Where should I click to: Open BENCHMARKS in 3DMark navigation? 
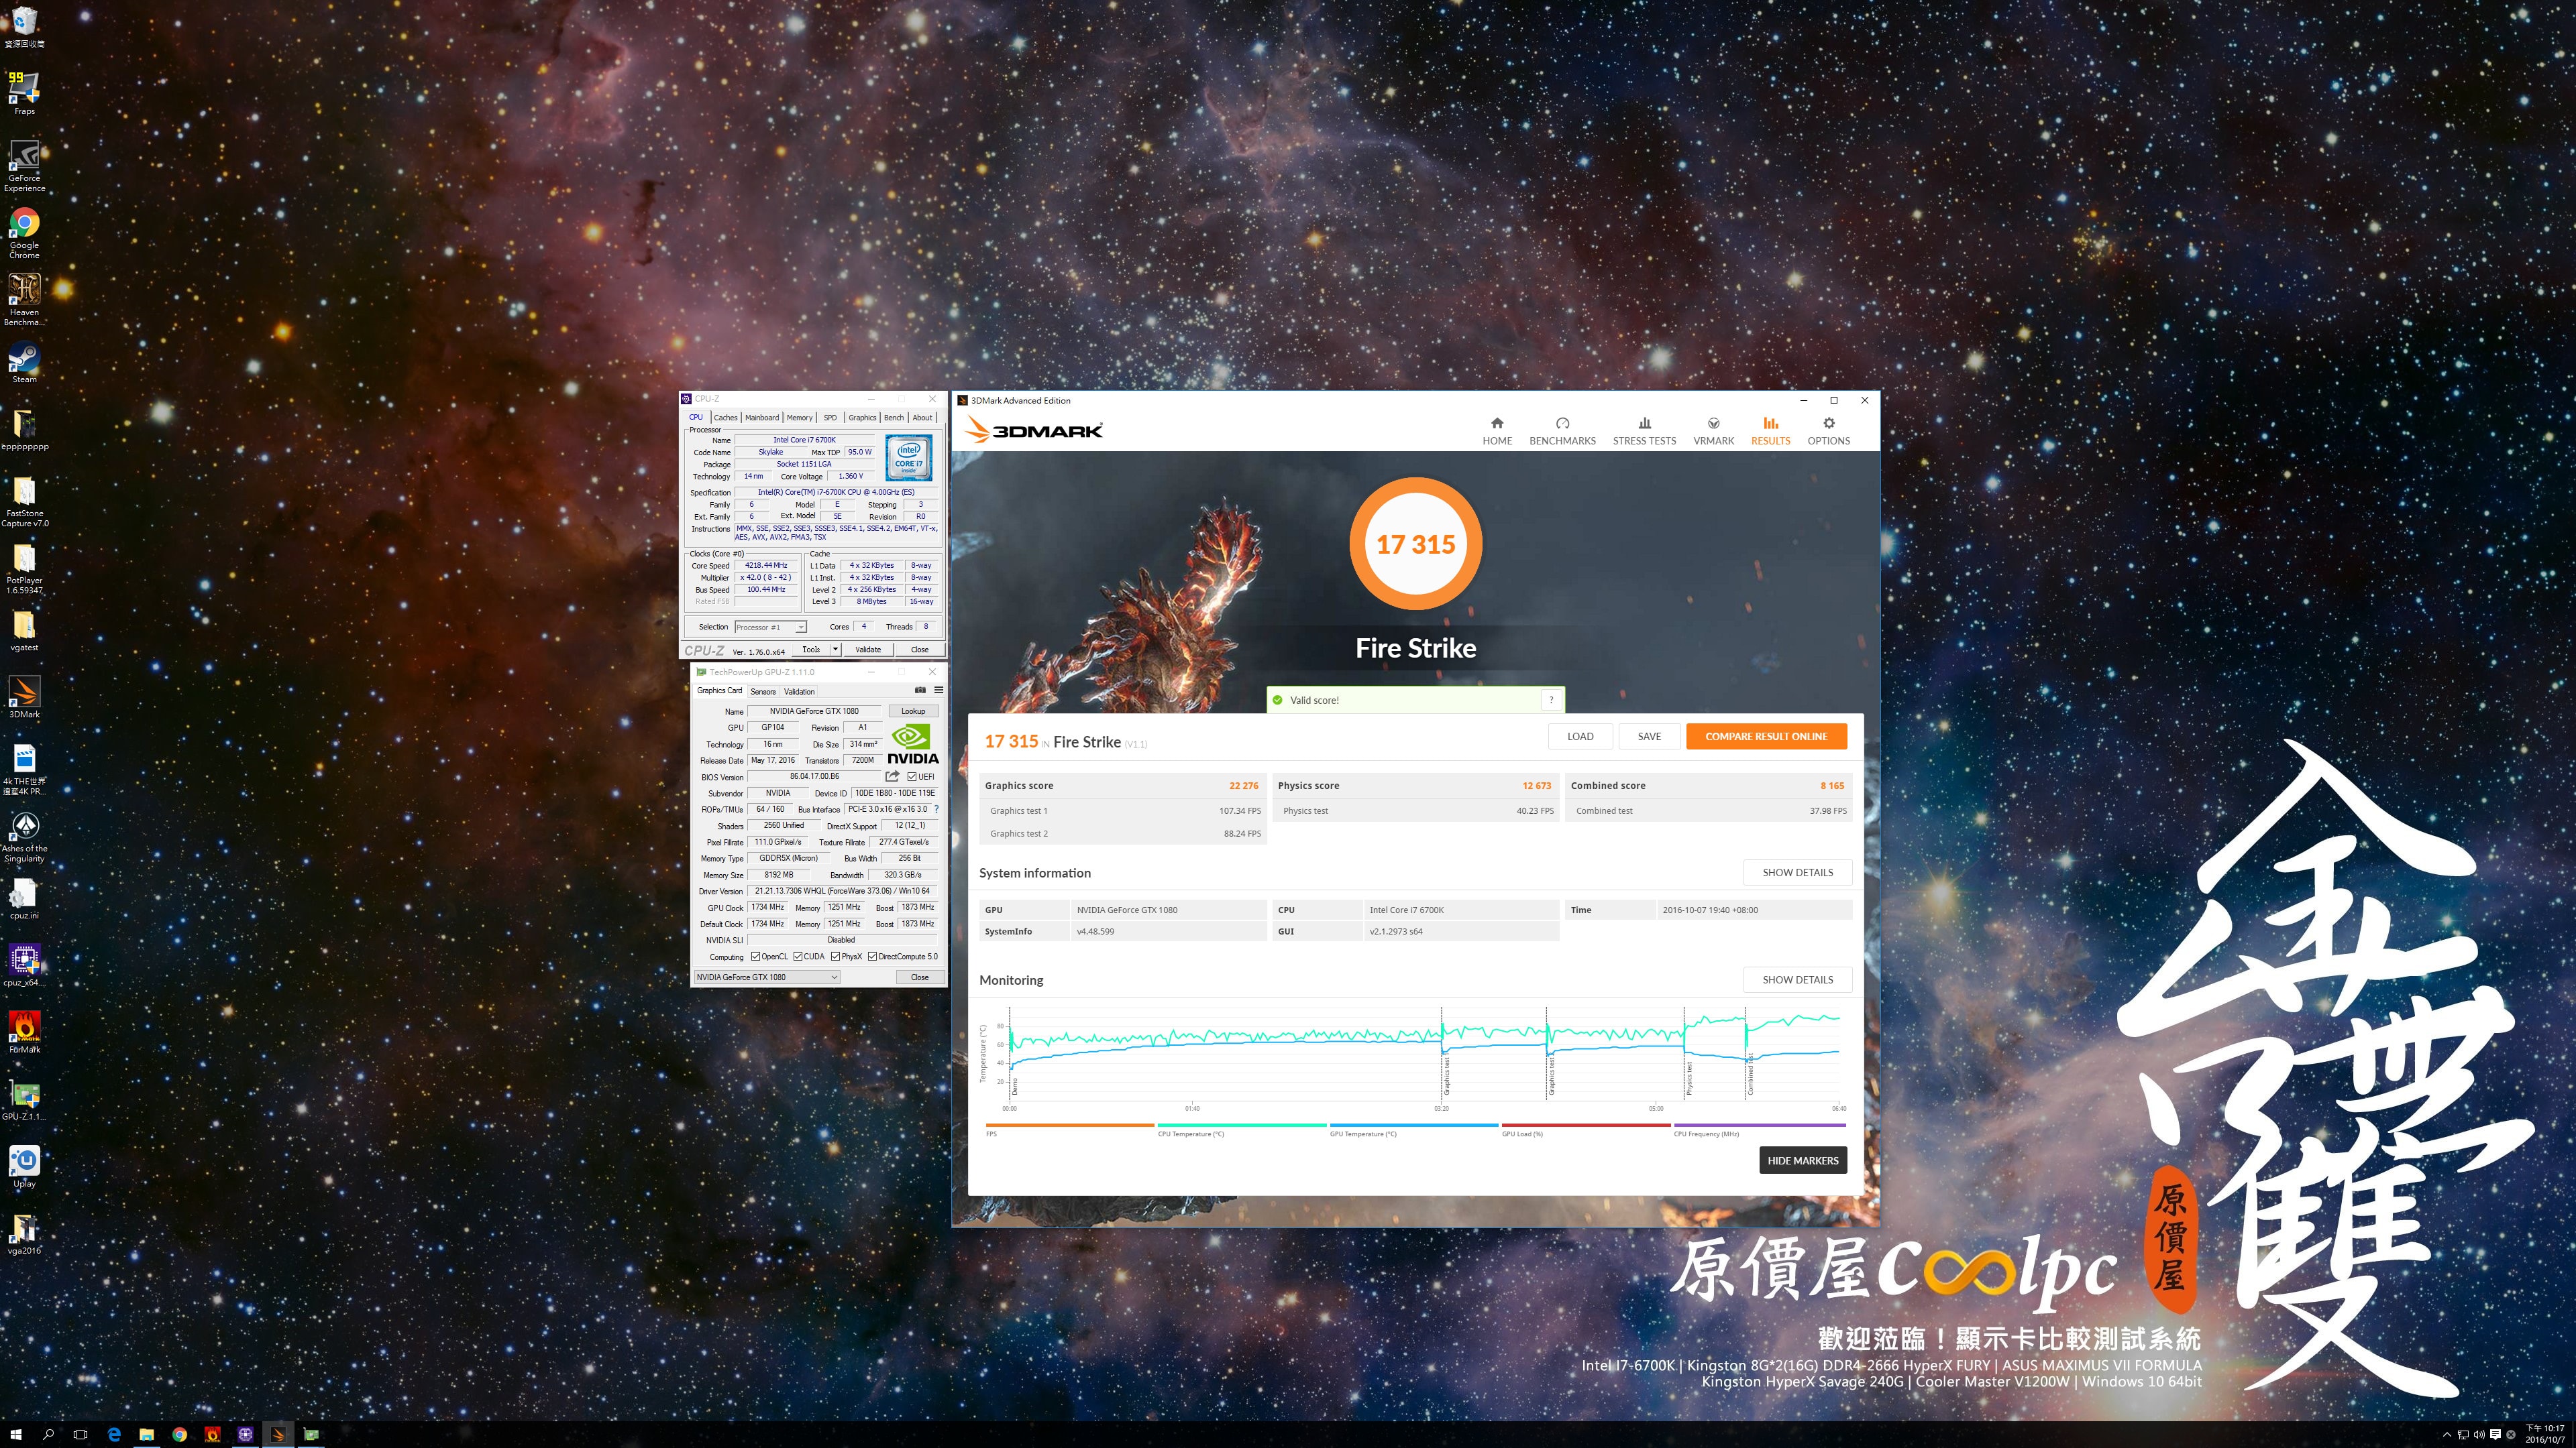pos(1562,430)
